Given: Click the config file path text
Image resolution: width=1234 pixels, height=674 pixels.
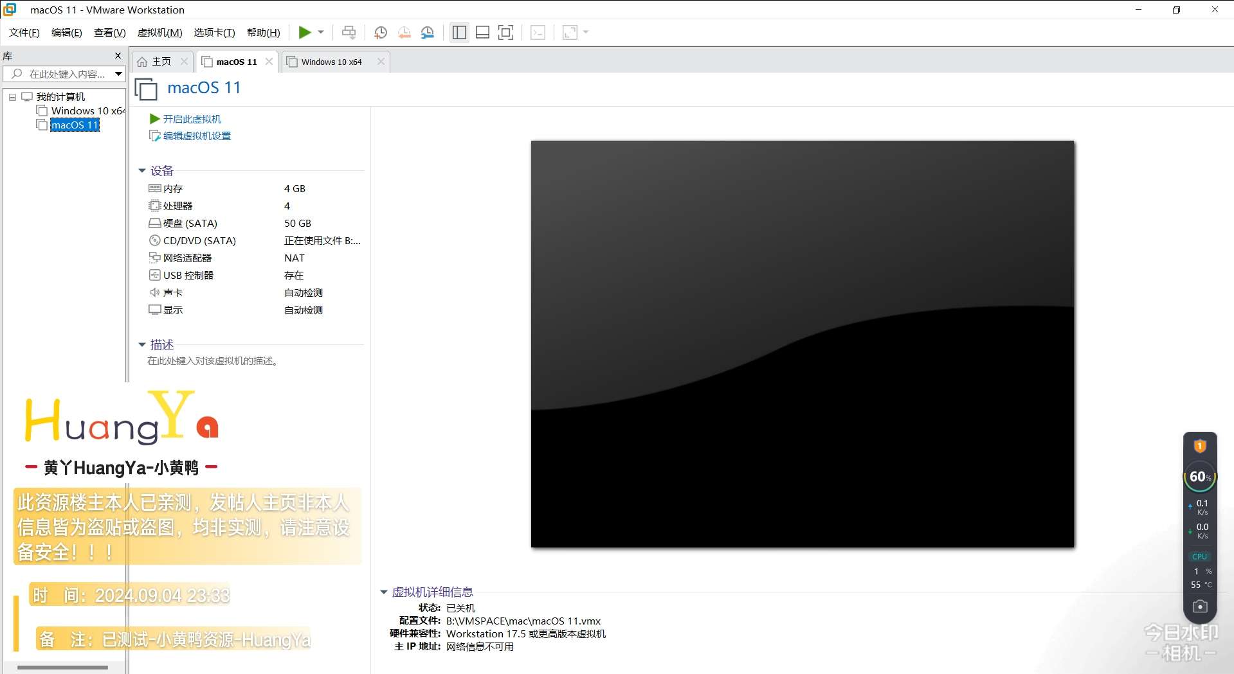Looking at the screenshot, I should pyautogui.click(x=523, y=621).
